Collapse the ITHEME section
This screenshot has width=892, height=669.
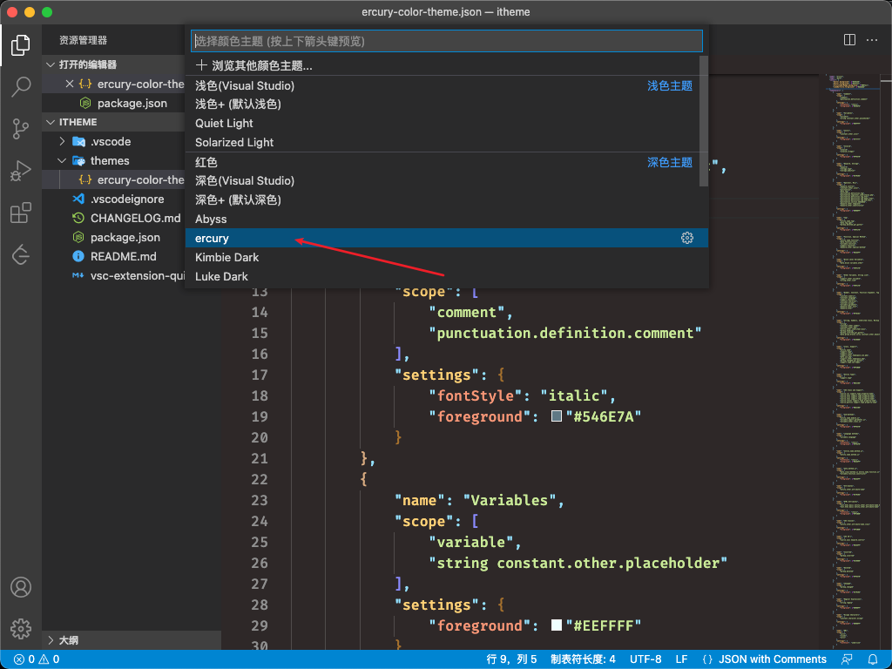pos(51,122)
